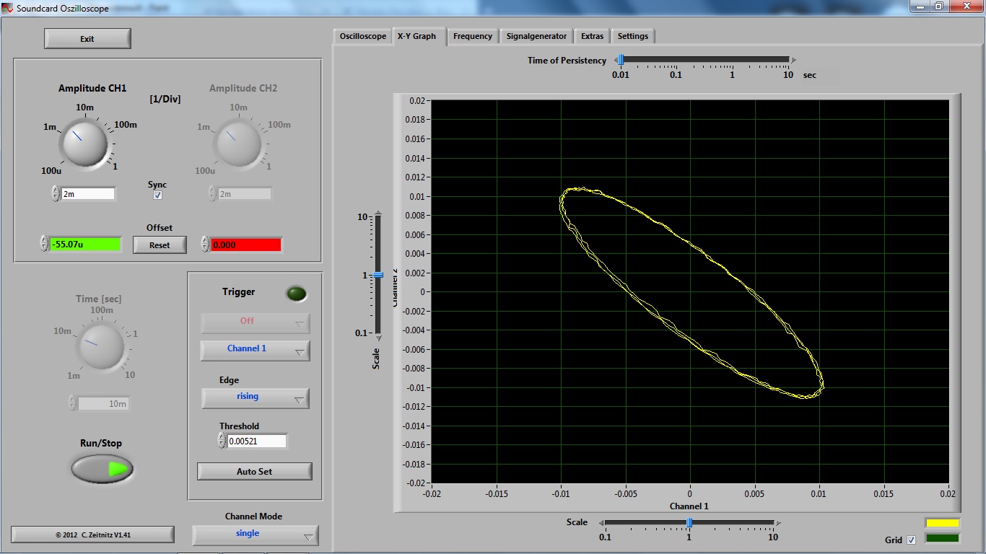Click the application icon in title bar
Viewport: 986px width, 554px height.
[x=8, y=7]
